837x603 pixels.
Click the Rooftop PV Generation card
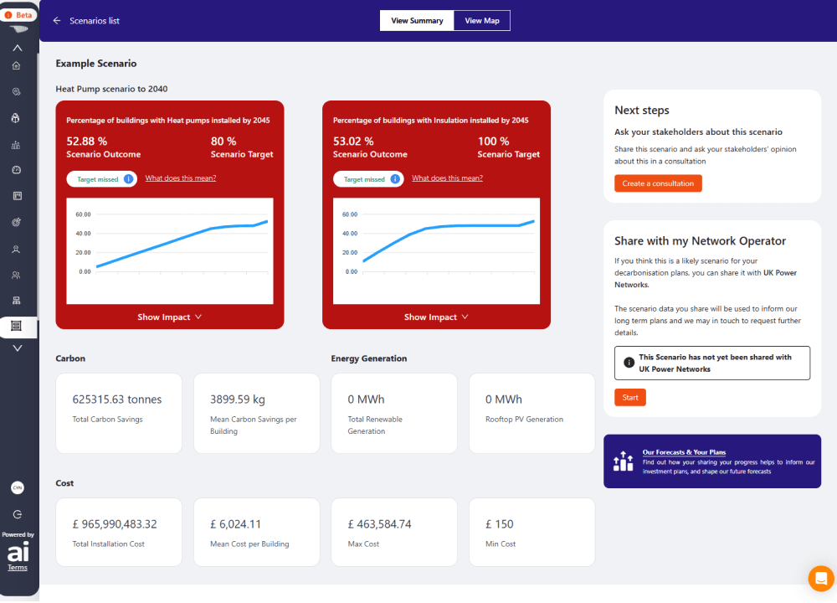[x=531, y=414]
